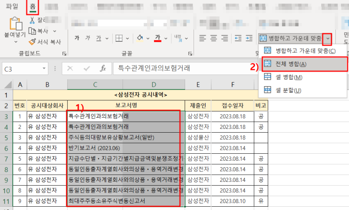Align text right icon

coord(225,38)
